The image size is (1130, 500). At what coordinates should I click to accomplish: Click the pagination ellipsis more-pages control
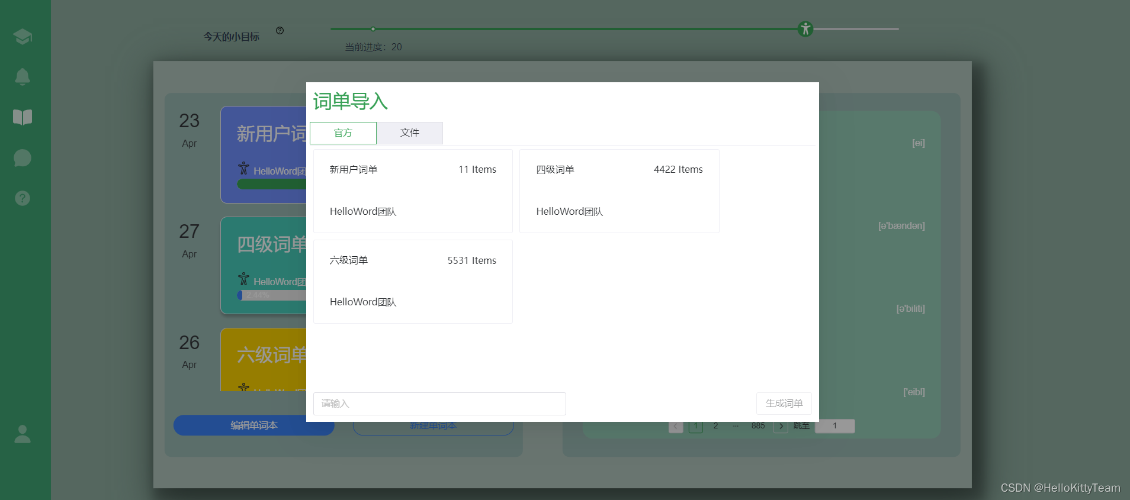click(x=736, y=426)
